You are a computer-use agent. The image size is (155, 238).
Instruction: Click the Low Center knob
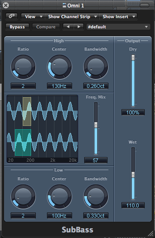pyautogui.click(x=59, y=197)
